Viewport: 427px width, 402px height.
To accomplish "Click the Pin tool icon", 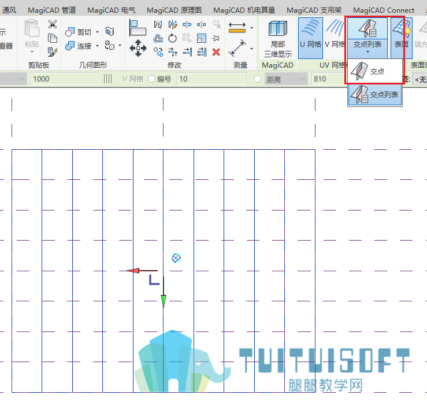I will pos(216,38).
